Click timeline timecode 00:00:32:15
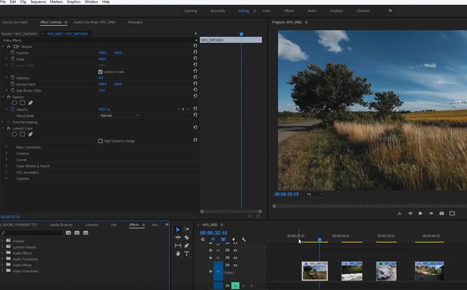This screenshot has width=467, height=290. coord(213,233)
